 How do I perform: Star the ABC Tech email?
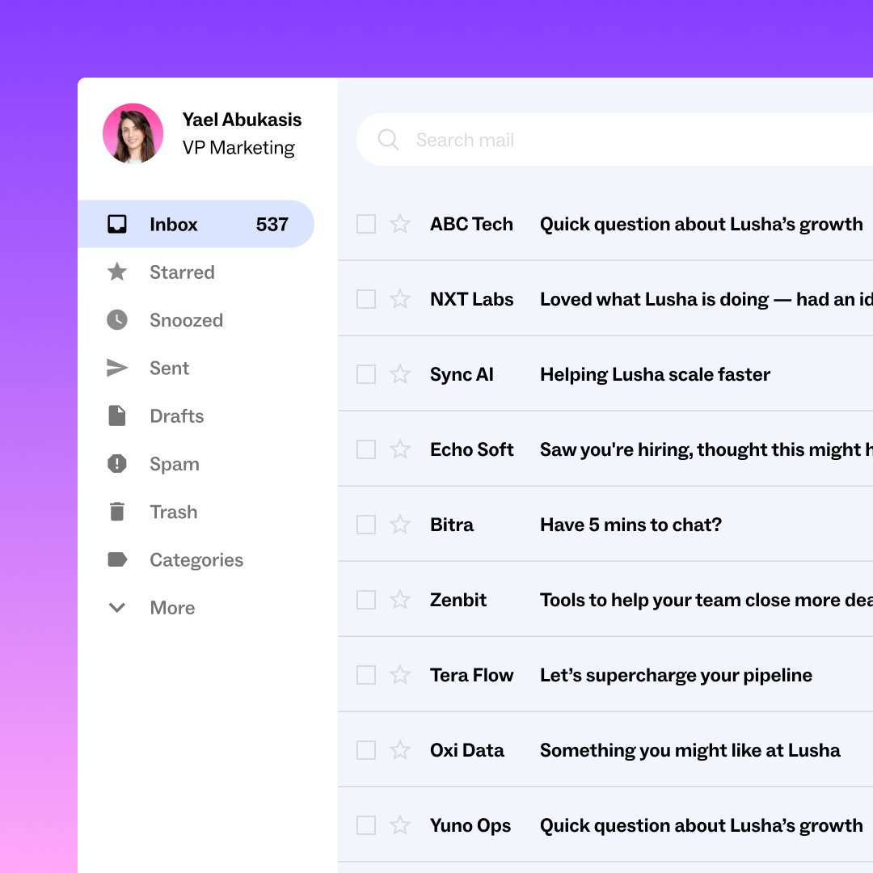tap(400, 224)
